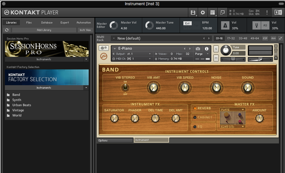Toggle the Ext sync button
Screen dimensions: 285x173
click(187, 23)
